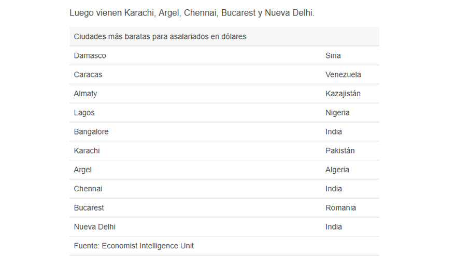Select the Pakistán country label
The image size is (456, 256).
click(x=340, y=150)
